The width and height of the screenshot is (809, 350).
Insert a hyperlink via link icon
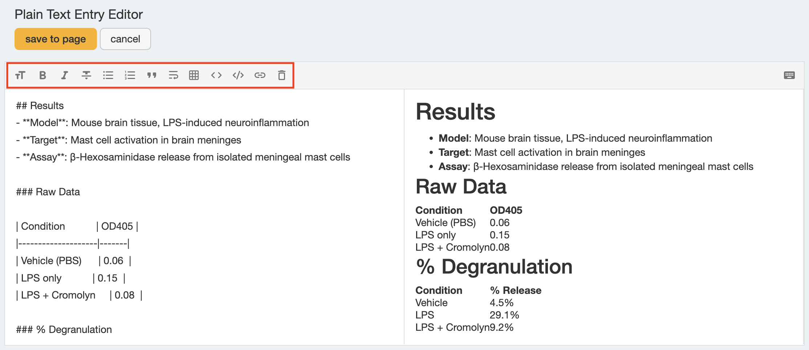point(260,75)
